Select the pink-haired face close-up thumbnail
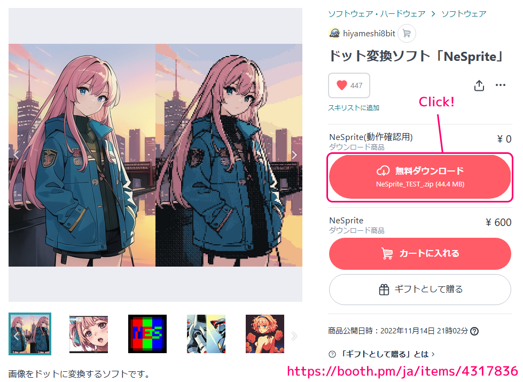The width and height of the screenshot is (523, 382). pos(89,334)
